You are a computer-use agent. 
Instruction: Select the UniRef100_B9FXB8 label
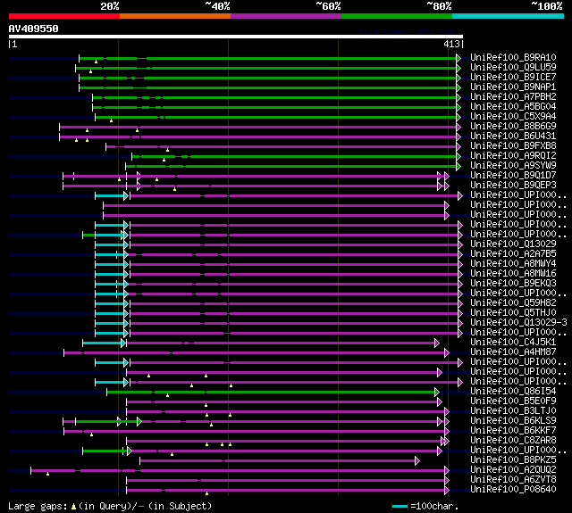pos(513,146)
